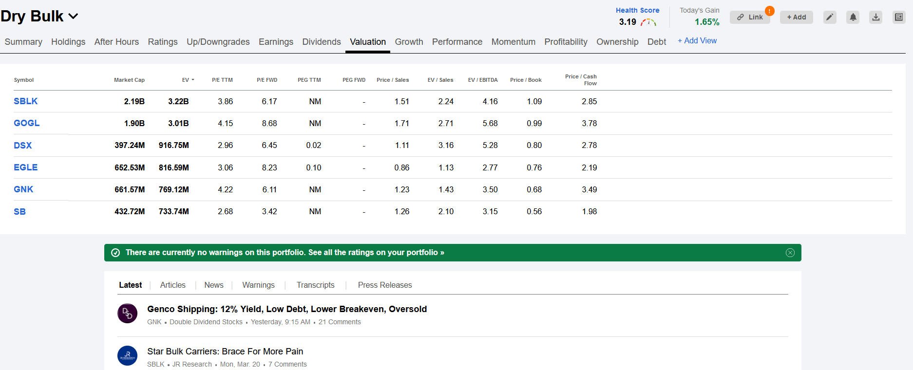Screen dimensions: 913x370
Task: Open the Genco Shipping article headline
Action: pyautogui.click(x=287, y=309)
